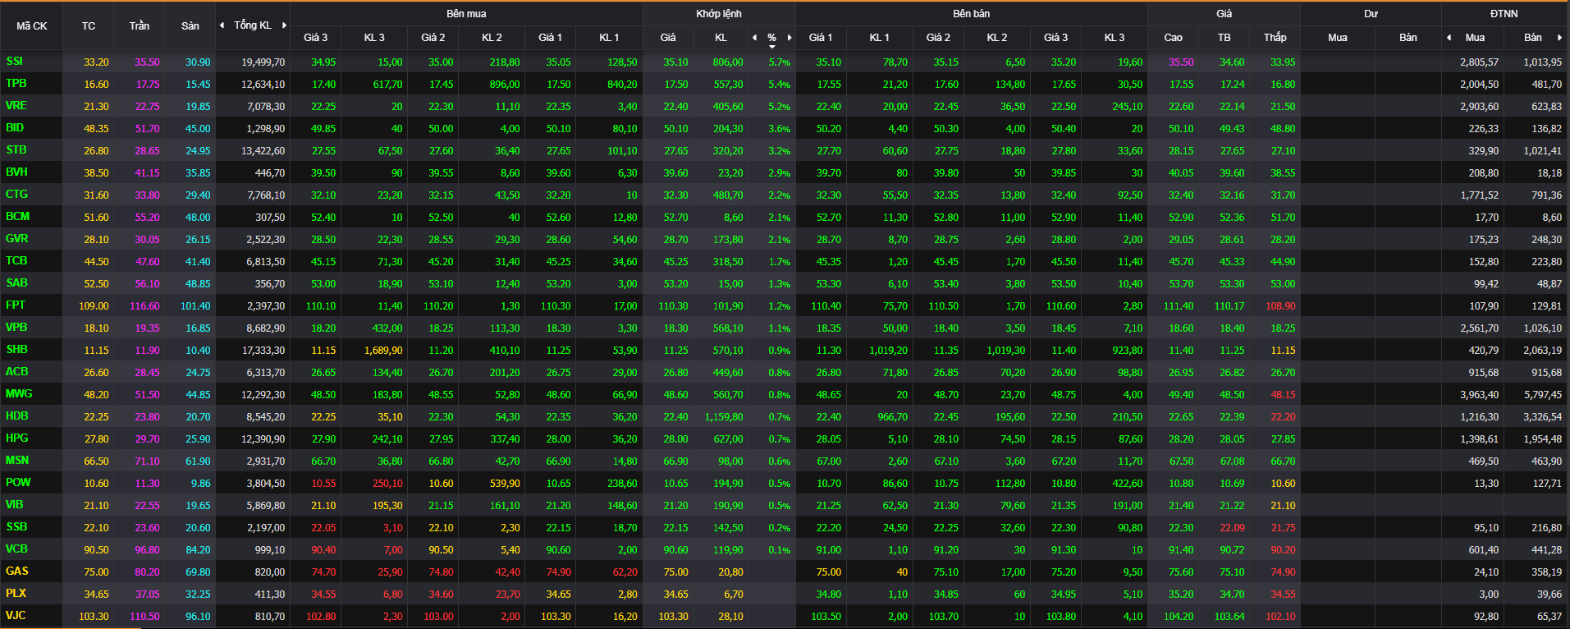
Task: Click KL 1 header under Bên bán
Action: 880,38
